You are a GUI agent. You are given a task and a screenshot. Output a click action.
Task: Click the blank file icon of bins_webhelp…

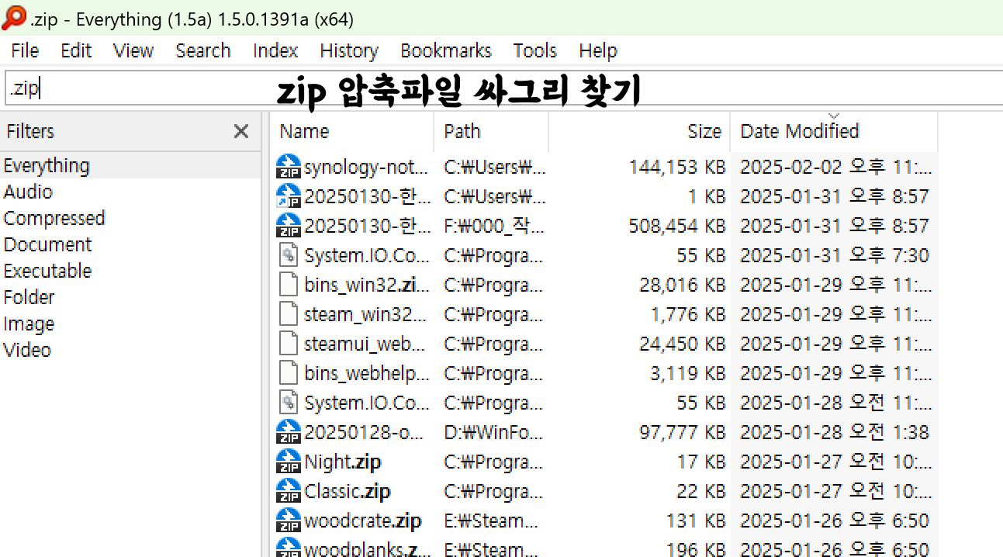pos(289,373)
